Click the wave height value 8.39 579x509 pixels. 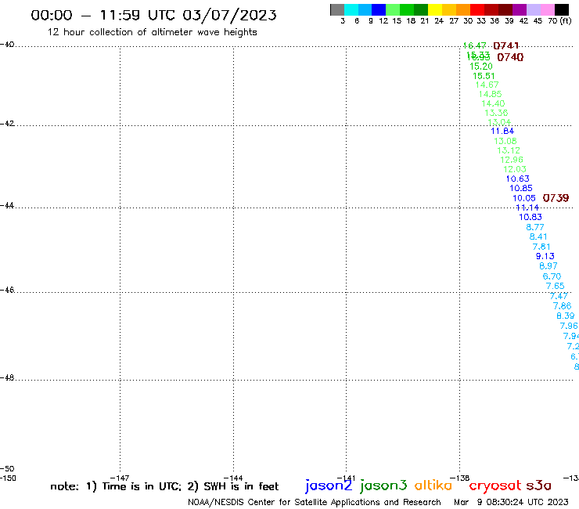[566, 316]
